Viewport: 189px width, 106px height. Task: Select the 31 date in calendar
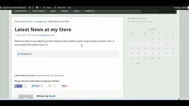click(166, 58)
